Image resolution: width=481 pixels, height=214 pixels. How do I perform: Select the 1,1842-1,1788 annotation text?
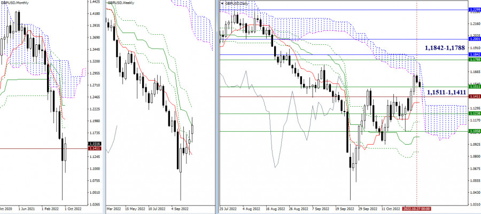tap(445, 47)
